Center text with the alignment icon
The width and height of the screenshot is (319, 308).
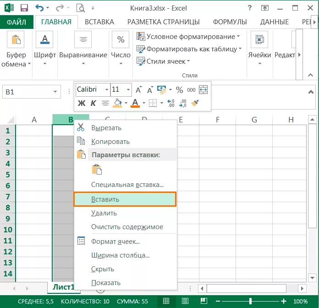point(105,103)
